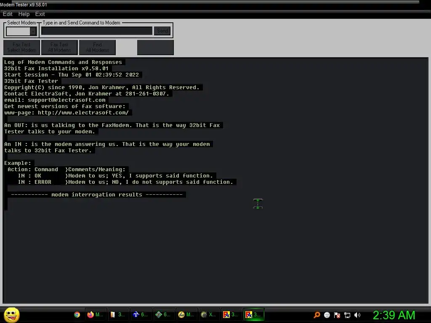Click the '32bit Fax Installation x9.58.01' line
The height and width of the screenshot is (323, 431).
pos(56,69)
